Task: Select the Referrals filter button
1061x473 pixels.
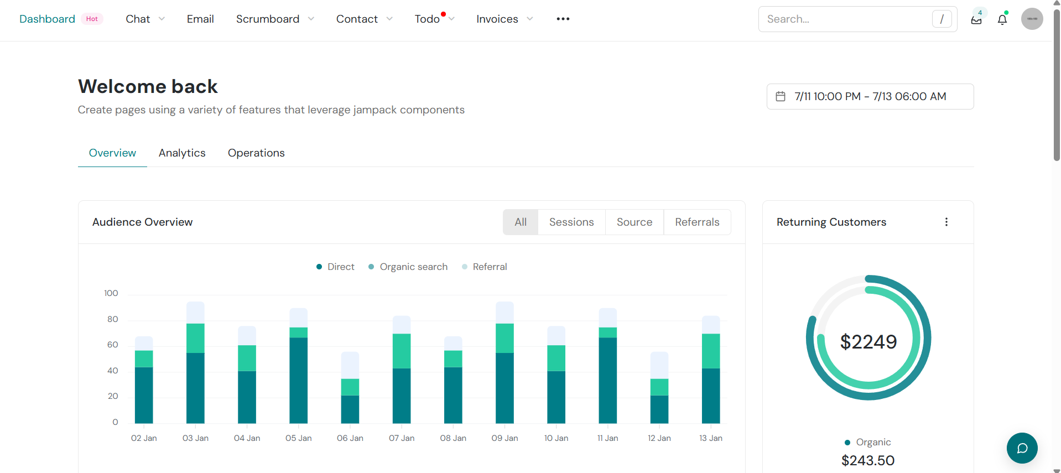Action: tap(697, 222)
